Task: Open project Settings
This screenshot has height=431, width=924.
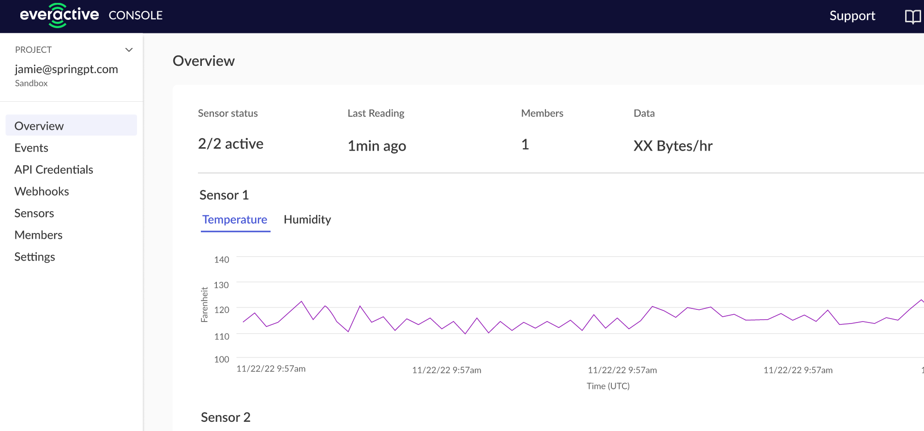Action: pyautogui.click(x=35, y=257)
